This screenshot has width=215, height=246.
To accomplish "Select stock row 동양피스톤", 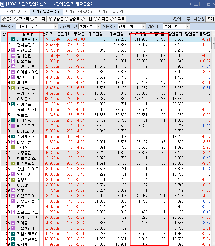I will (106, 93).
